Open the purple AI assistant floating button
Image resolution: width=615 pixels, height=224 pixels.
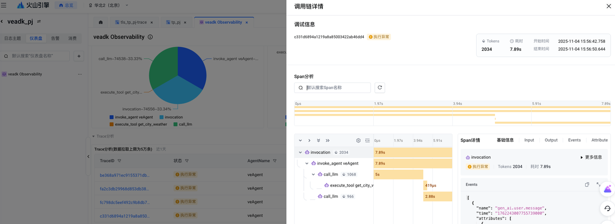(607, 189)
